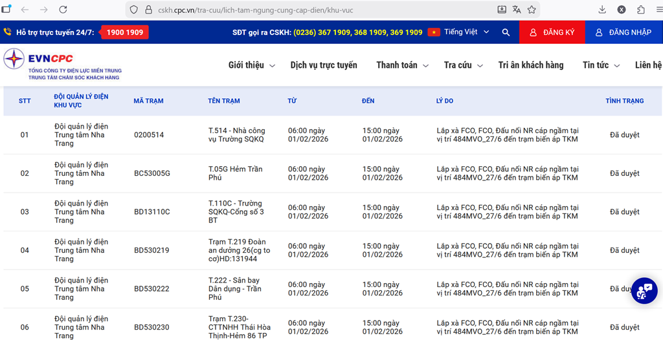The image size is (663, 340).
Task: Open the Dịch vụ trực tuyến menu item
Action: click(x=324, y=65)
